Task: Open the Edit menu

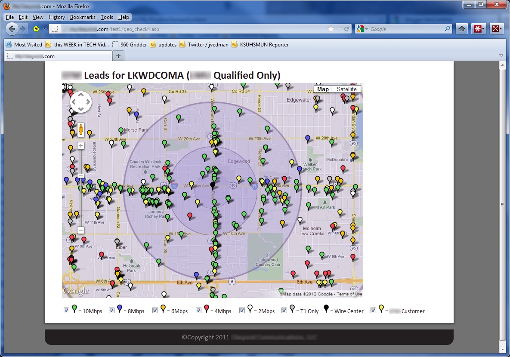Action: pos(23,17)
